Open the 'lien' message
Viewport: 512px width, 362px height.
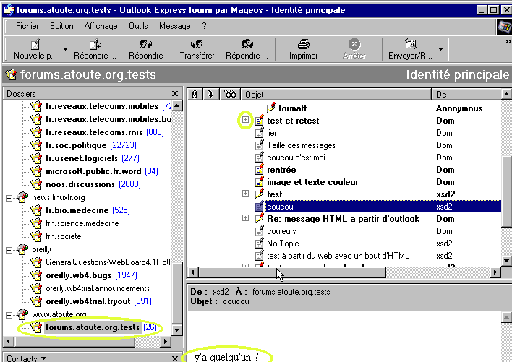tap(273, 133)
